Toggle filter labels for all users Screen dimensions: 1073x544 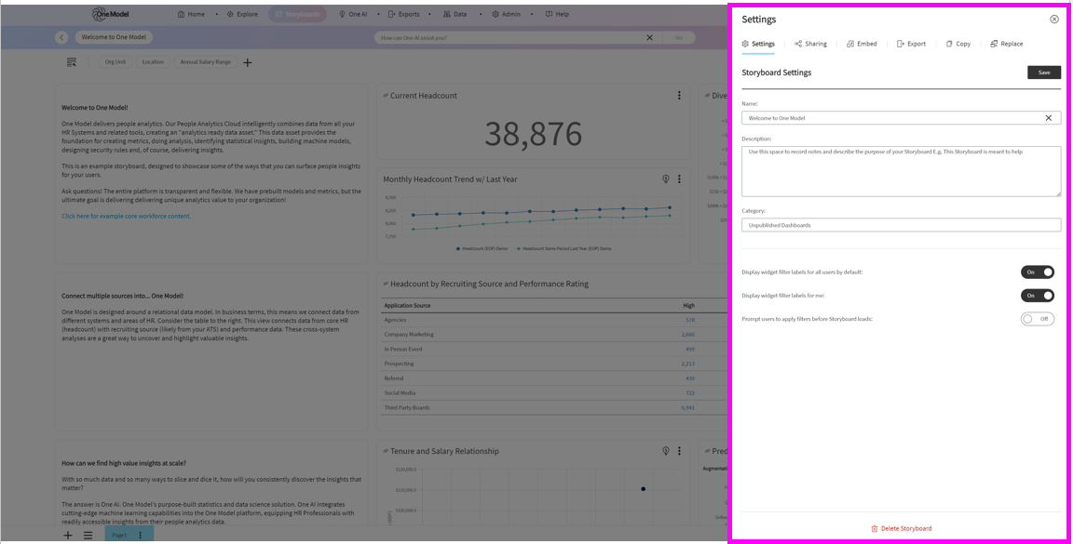1038,272
